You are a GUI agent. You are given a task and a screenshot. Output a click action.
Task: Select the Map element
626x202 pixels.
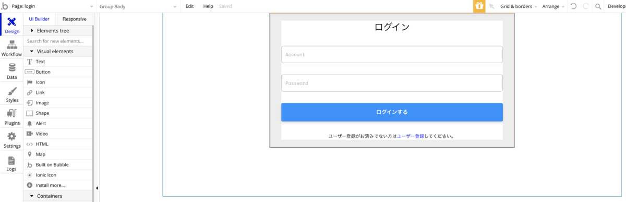coord(58,155)
